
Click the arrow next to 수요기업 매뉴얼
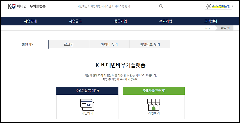(232, 6)
